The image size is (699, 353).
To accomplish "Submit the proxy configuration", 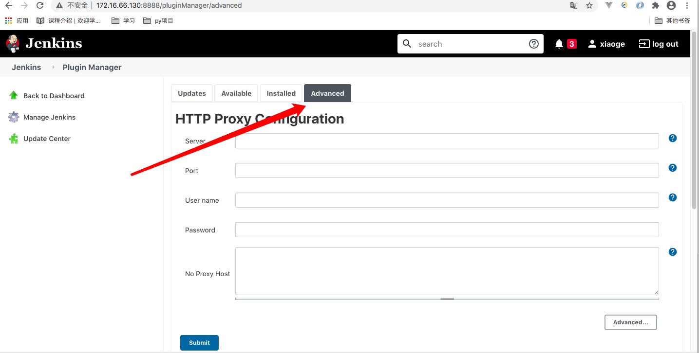I will coord(199,343).
